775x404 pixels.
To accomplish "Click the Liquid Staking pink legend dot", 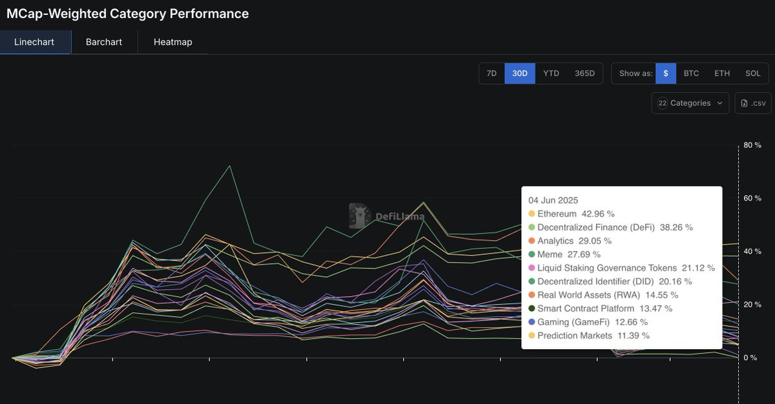I will click(x=532, y=268).
